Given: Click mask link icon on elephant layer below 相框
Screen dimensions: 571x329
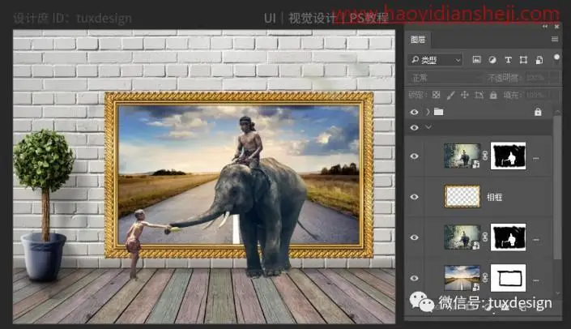Looking at the screenshot, I should point(485,237).
